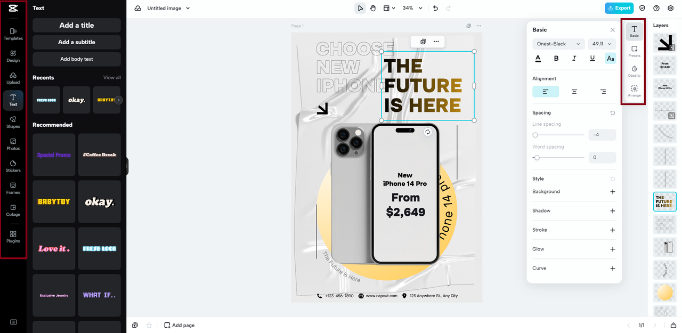Screen dimensions: 682x333
Task: Open the 49.11 font size dropdown
Action: coord(602,44)
